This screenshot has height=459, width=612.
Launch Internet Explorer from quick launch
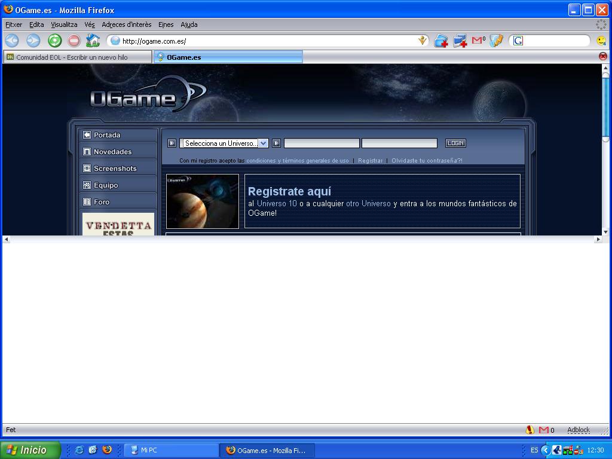pyautogui.click(x=79, y=450)
